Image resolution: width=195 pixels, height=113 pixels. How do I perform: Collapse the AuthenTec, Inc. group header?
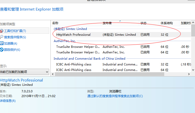[x=65, y=41]
